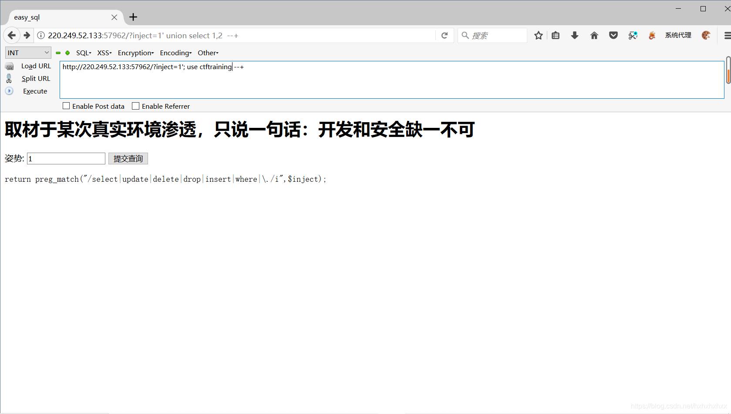Click the site info icon in address bar
The height and width of the screenshot is (414, 731).
41,35
